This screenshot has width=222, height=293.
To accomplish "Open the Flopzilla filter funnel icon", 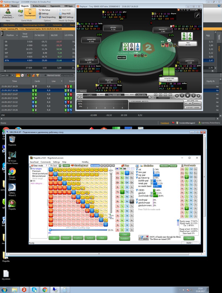I will [x=143, y=238].
